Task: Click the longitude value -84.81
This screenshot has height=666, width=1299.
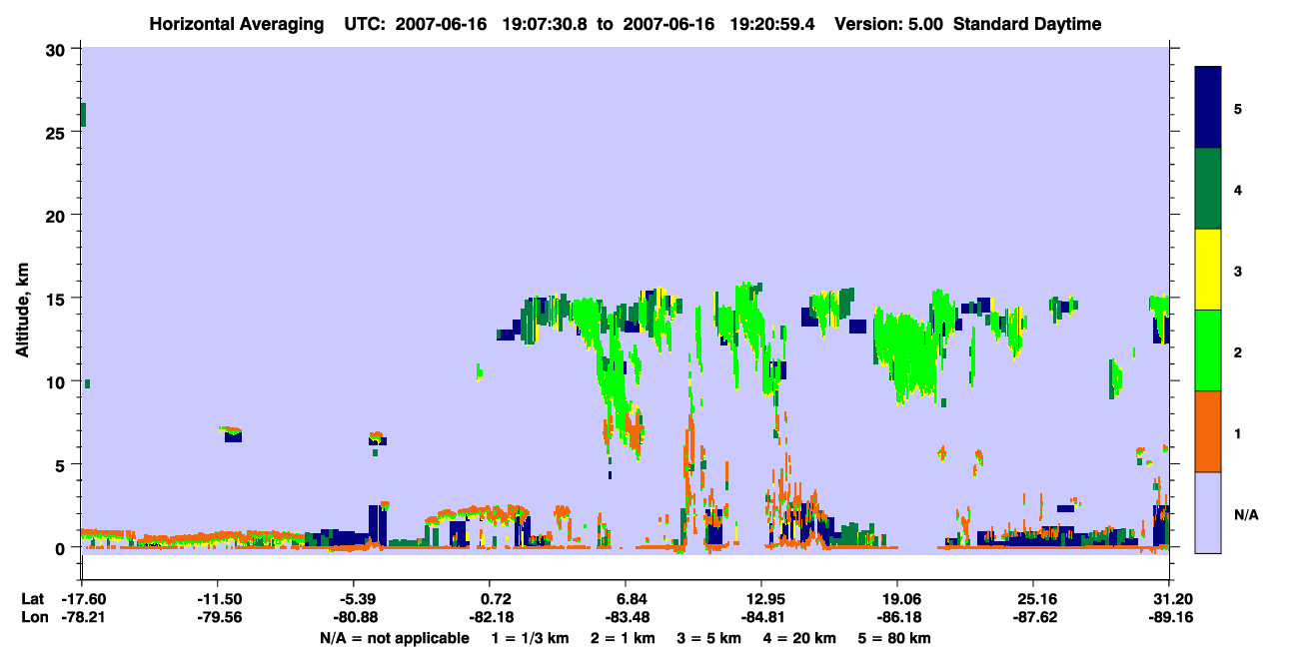Action: pyautogui.click(x=761, y=618)
